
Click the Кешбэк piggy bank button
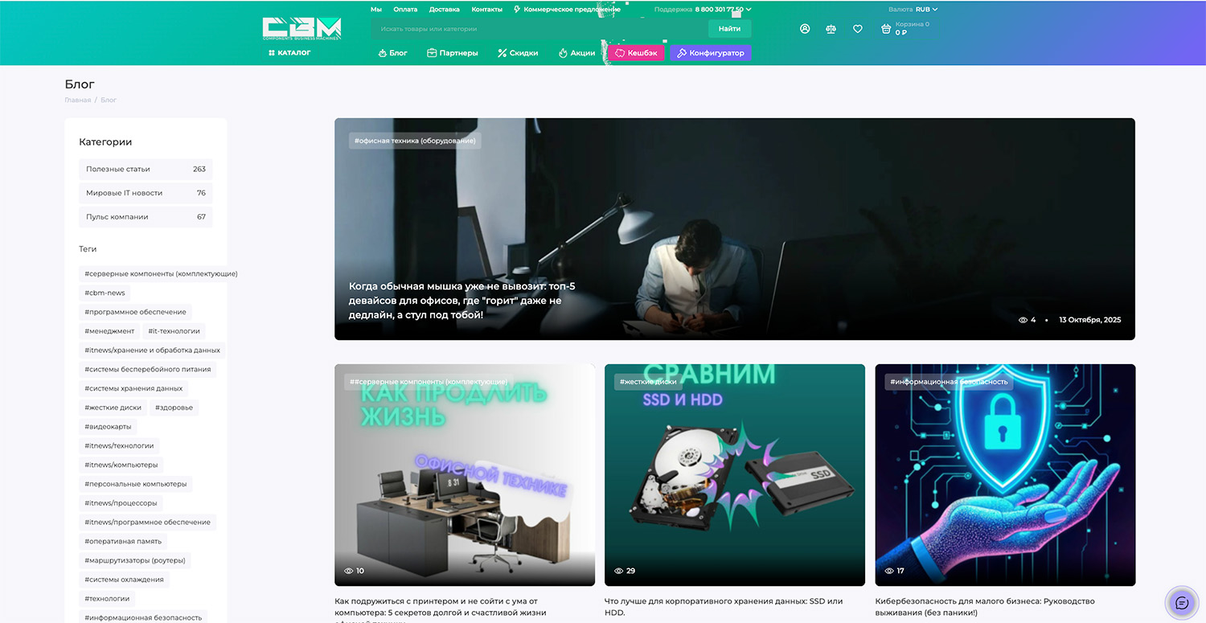click(636, 53)
